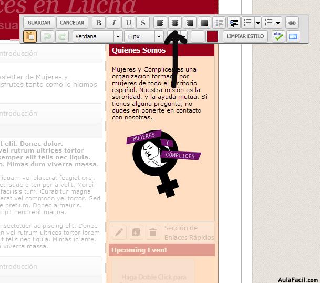Image resolution: width=320 pixels, height=283 pixels.
Task: Open the HTML source editor
Action: (x=293, y=36)
